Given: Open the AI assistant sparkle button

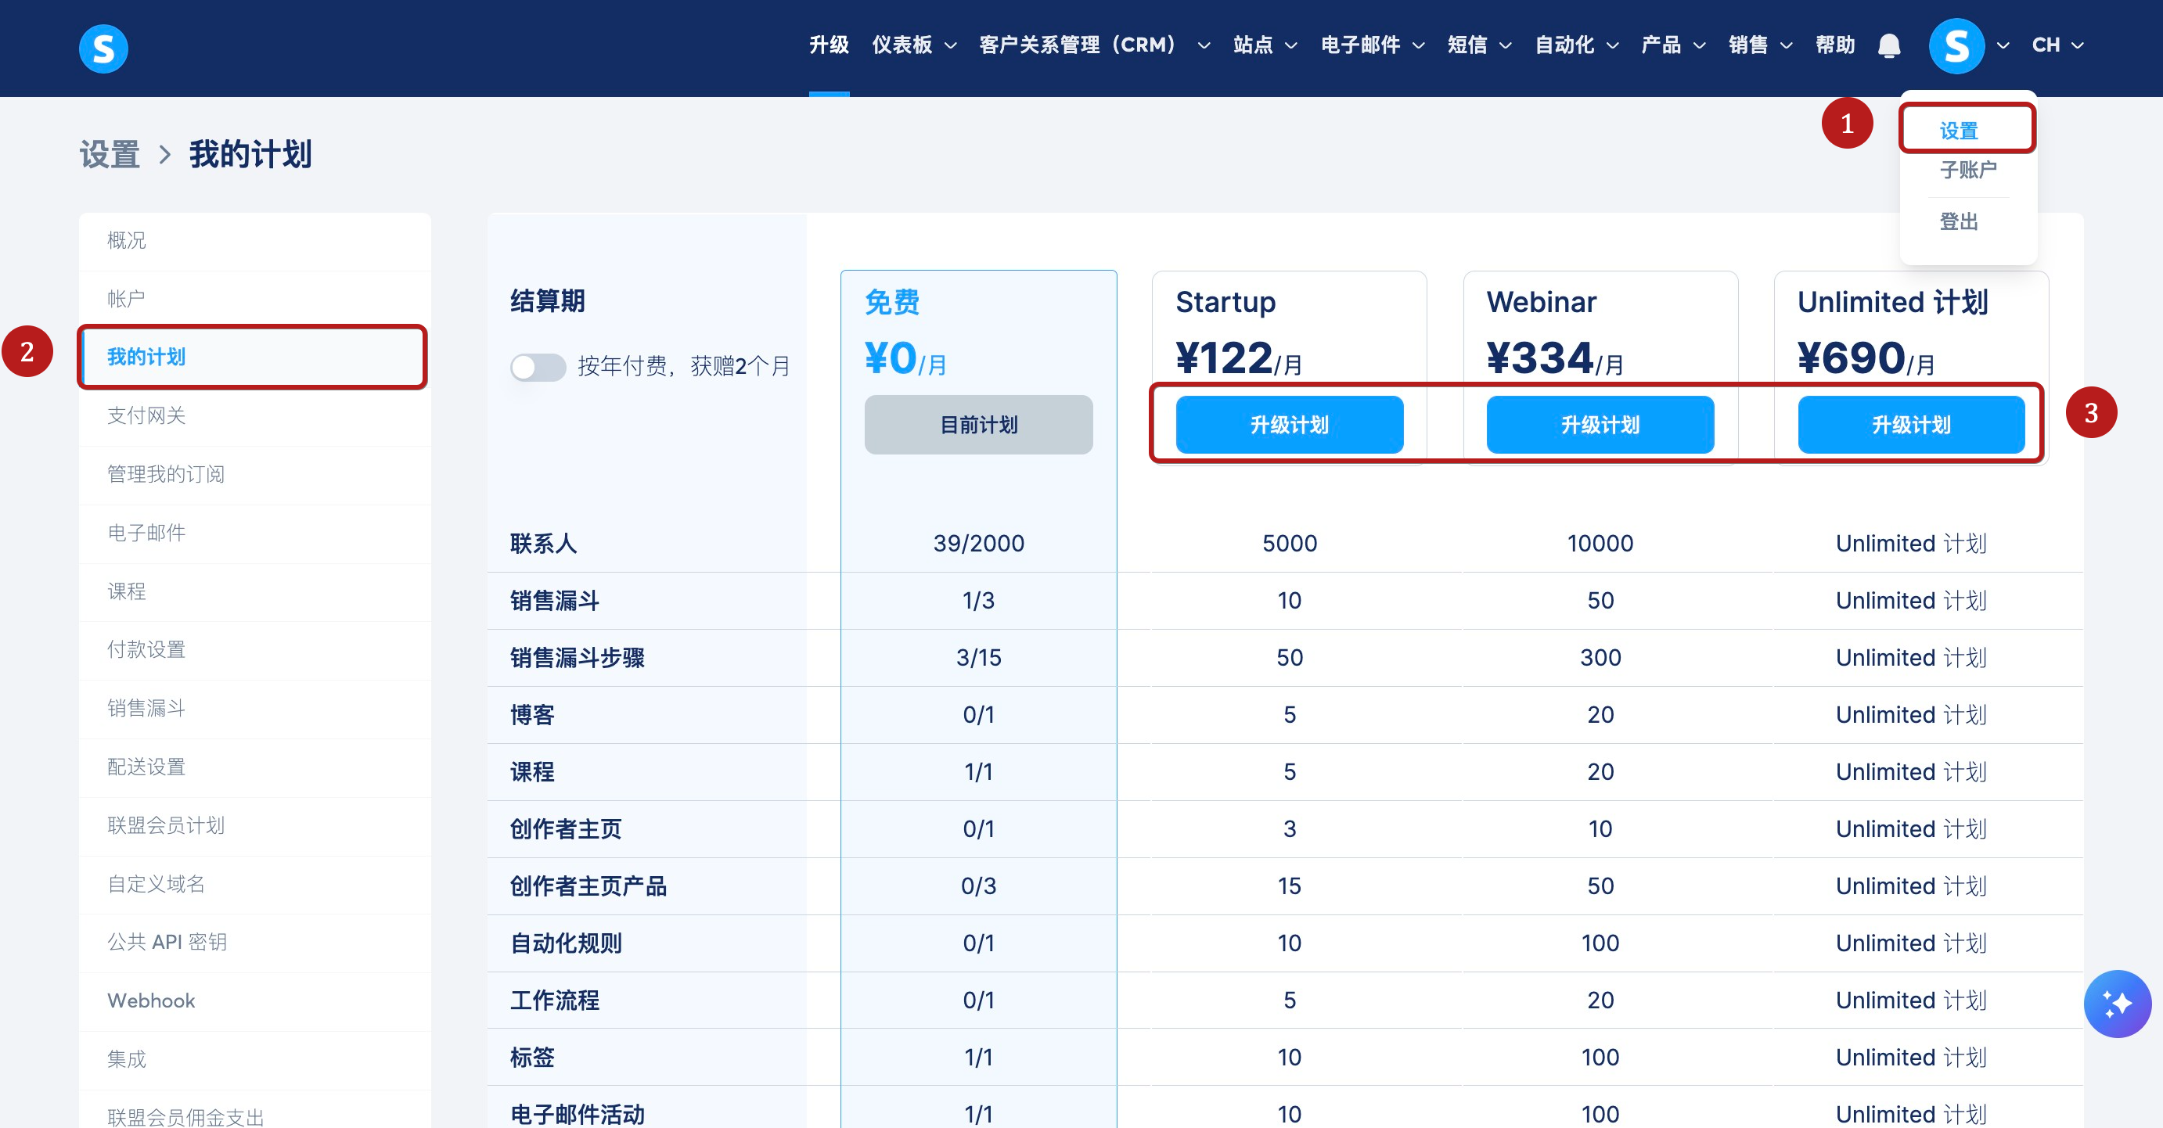Looking at the screenshot, I should 2116,1003.
